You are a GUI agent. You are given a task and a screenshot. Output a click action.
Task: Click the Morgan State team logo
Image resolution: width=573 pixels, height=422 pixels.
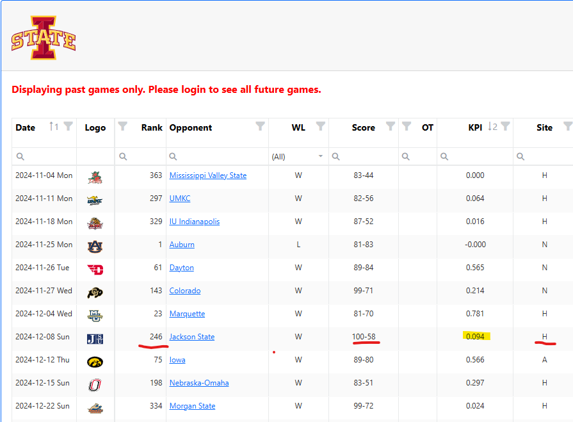point(95,408)
